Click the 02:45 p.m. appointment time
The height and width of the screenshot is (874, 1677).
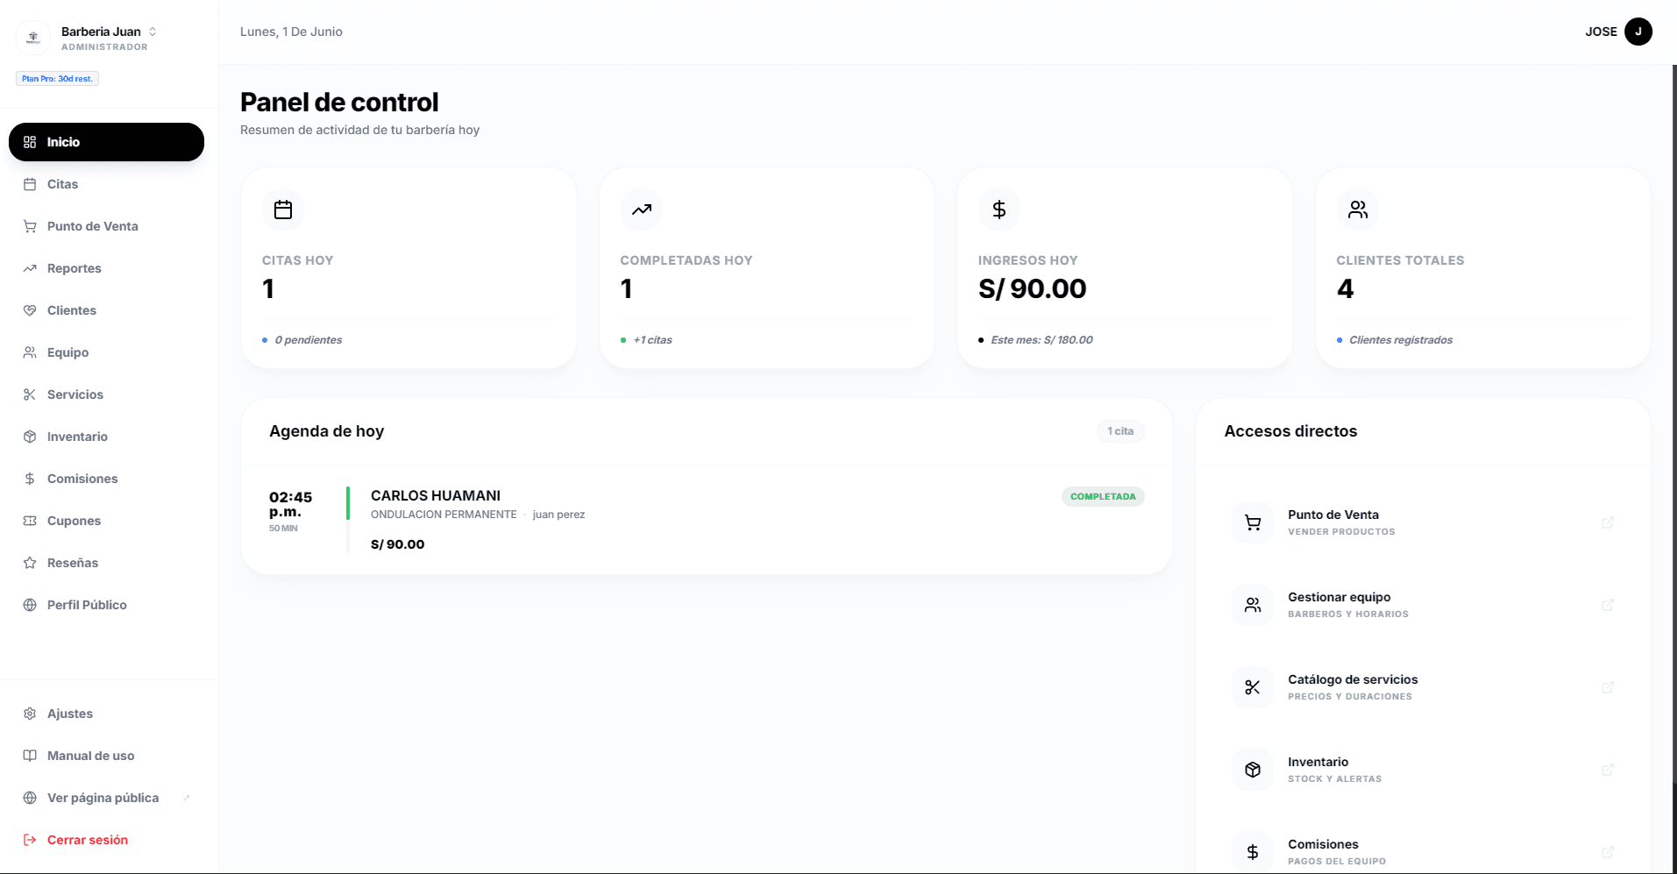(x=290, y=504)
